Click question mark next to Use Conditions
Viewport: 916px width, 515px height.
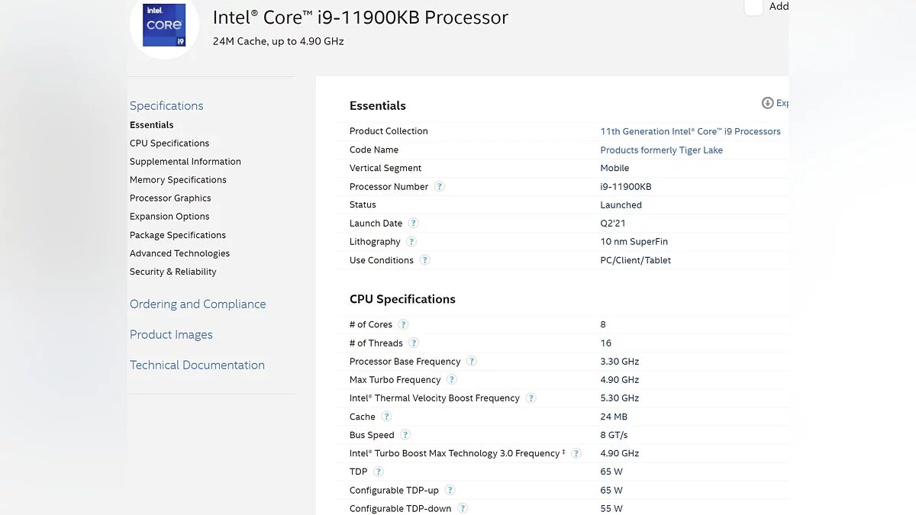[x=425, y=260]
